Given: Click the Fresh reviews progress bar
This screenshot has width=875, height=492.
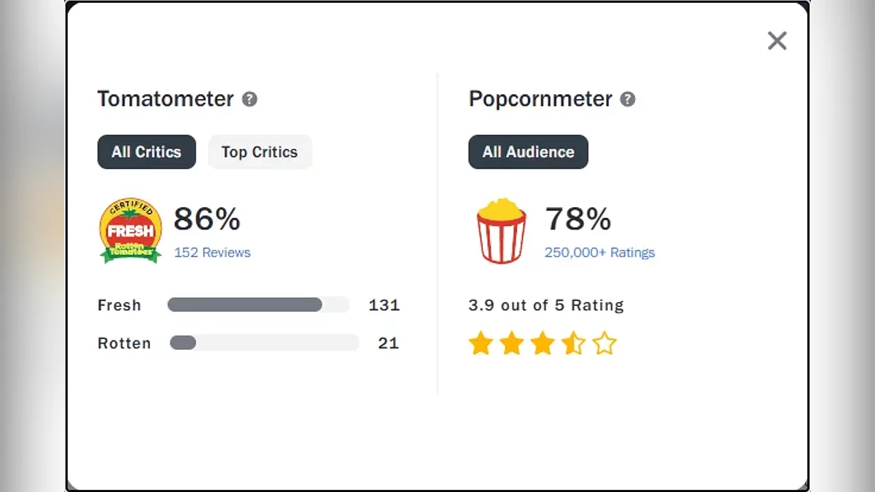Looking at the screenshot, I should pyautogui.click(x=258, y=305).
